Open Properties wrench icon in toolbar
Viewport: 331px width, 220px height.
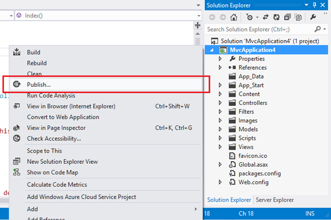coord(313,17)
